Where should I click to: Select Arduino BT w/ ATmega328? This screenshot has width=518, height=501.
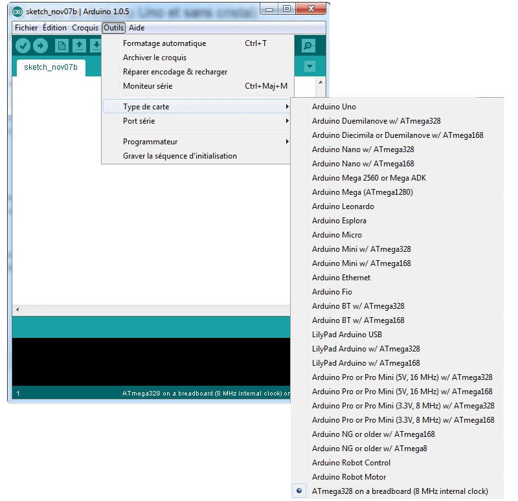pyautogui.click(x=398, y=306)
